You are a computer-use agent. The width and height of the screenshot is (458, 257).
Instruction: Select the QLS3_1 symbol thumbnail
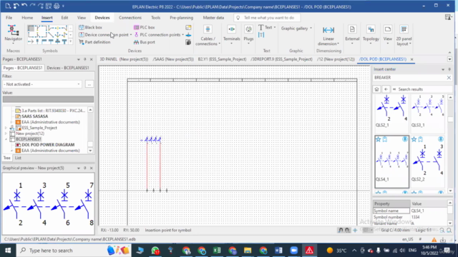[427, 111]
